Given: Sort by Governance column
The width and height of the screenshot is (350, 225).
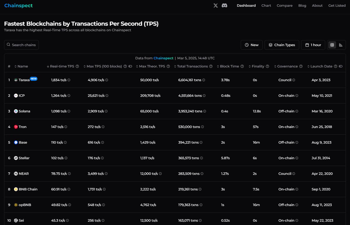Looking at the screenshot, I should coord(286,66).
